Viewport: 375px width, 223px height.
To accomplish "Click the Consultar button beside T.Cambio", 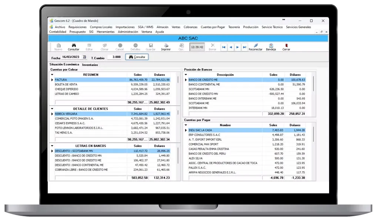I will pos(137,57).
